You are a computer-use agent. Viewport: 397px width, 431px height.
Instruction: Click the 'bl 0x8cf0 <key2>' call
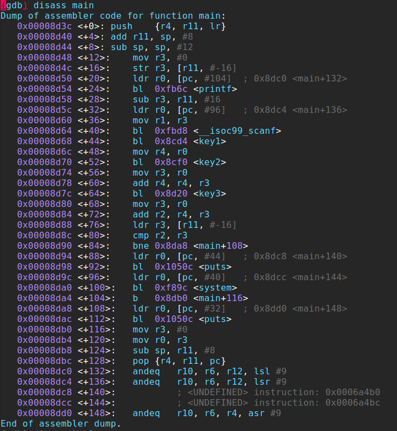(x=180, y=162)
